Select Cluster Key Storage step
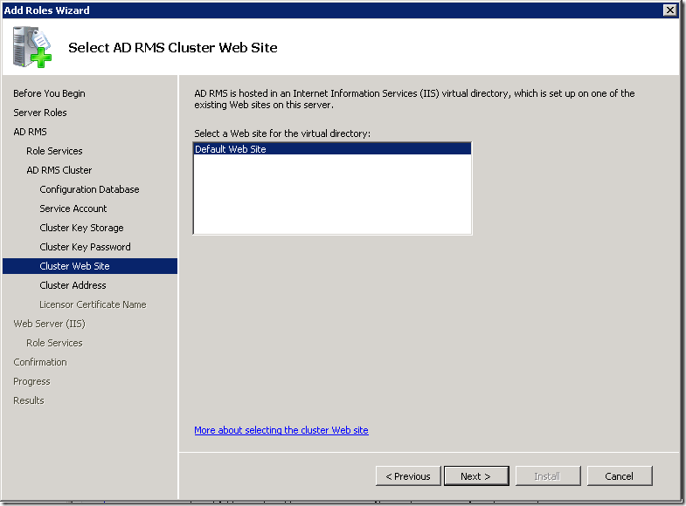Image resolution: width=686 pixels, height=506 pixels. pyautogui.click(x=81, y=228)
